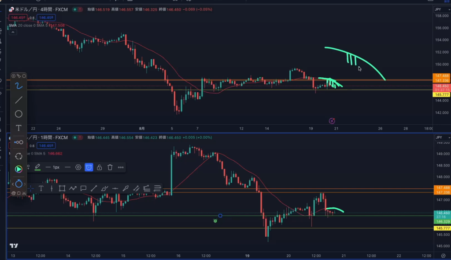Click the colorful play button in the palette
451x260 pixels.
click(x=18, y=169)
